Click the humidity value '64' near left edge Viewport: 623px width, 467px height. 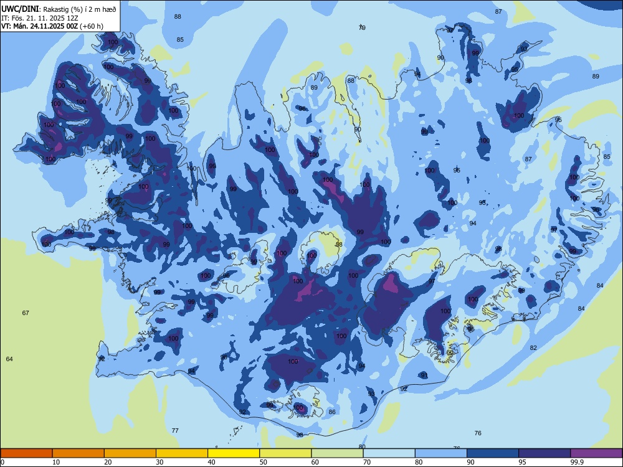(9, 359)
